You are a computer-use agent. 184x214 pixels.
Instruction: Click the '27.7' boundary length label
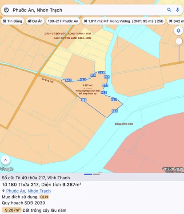[x=105, y=85]
